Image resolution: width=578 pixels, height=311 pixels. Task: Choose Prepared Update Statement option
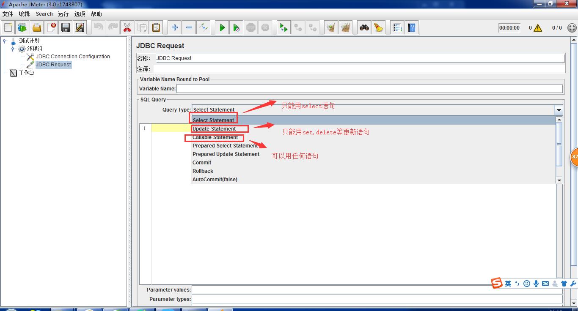tap(374, 154)
